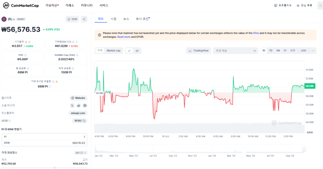The image size is (323, 169).
Task: Open Pi's Facebook social icon
Action: (x=85, y=106)
